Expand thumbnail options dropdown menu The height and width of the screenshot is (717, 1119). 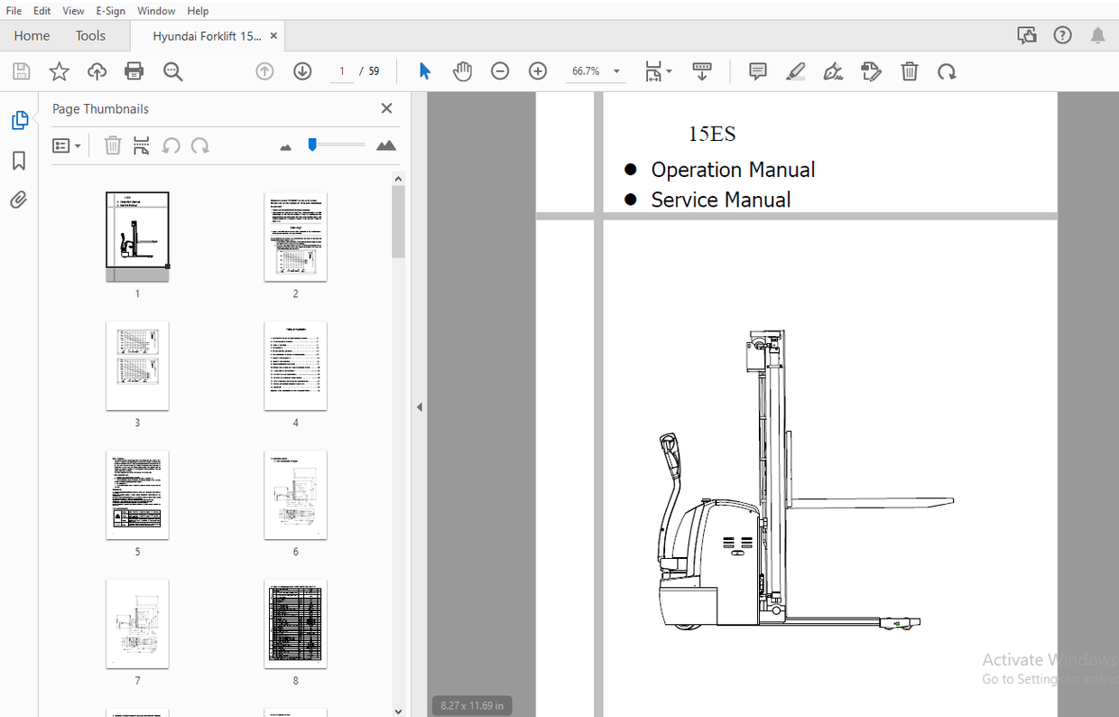[67, 145]
